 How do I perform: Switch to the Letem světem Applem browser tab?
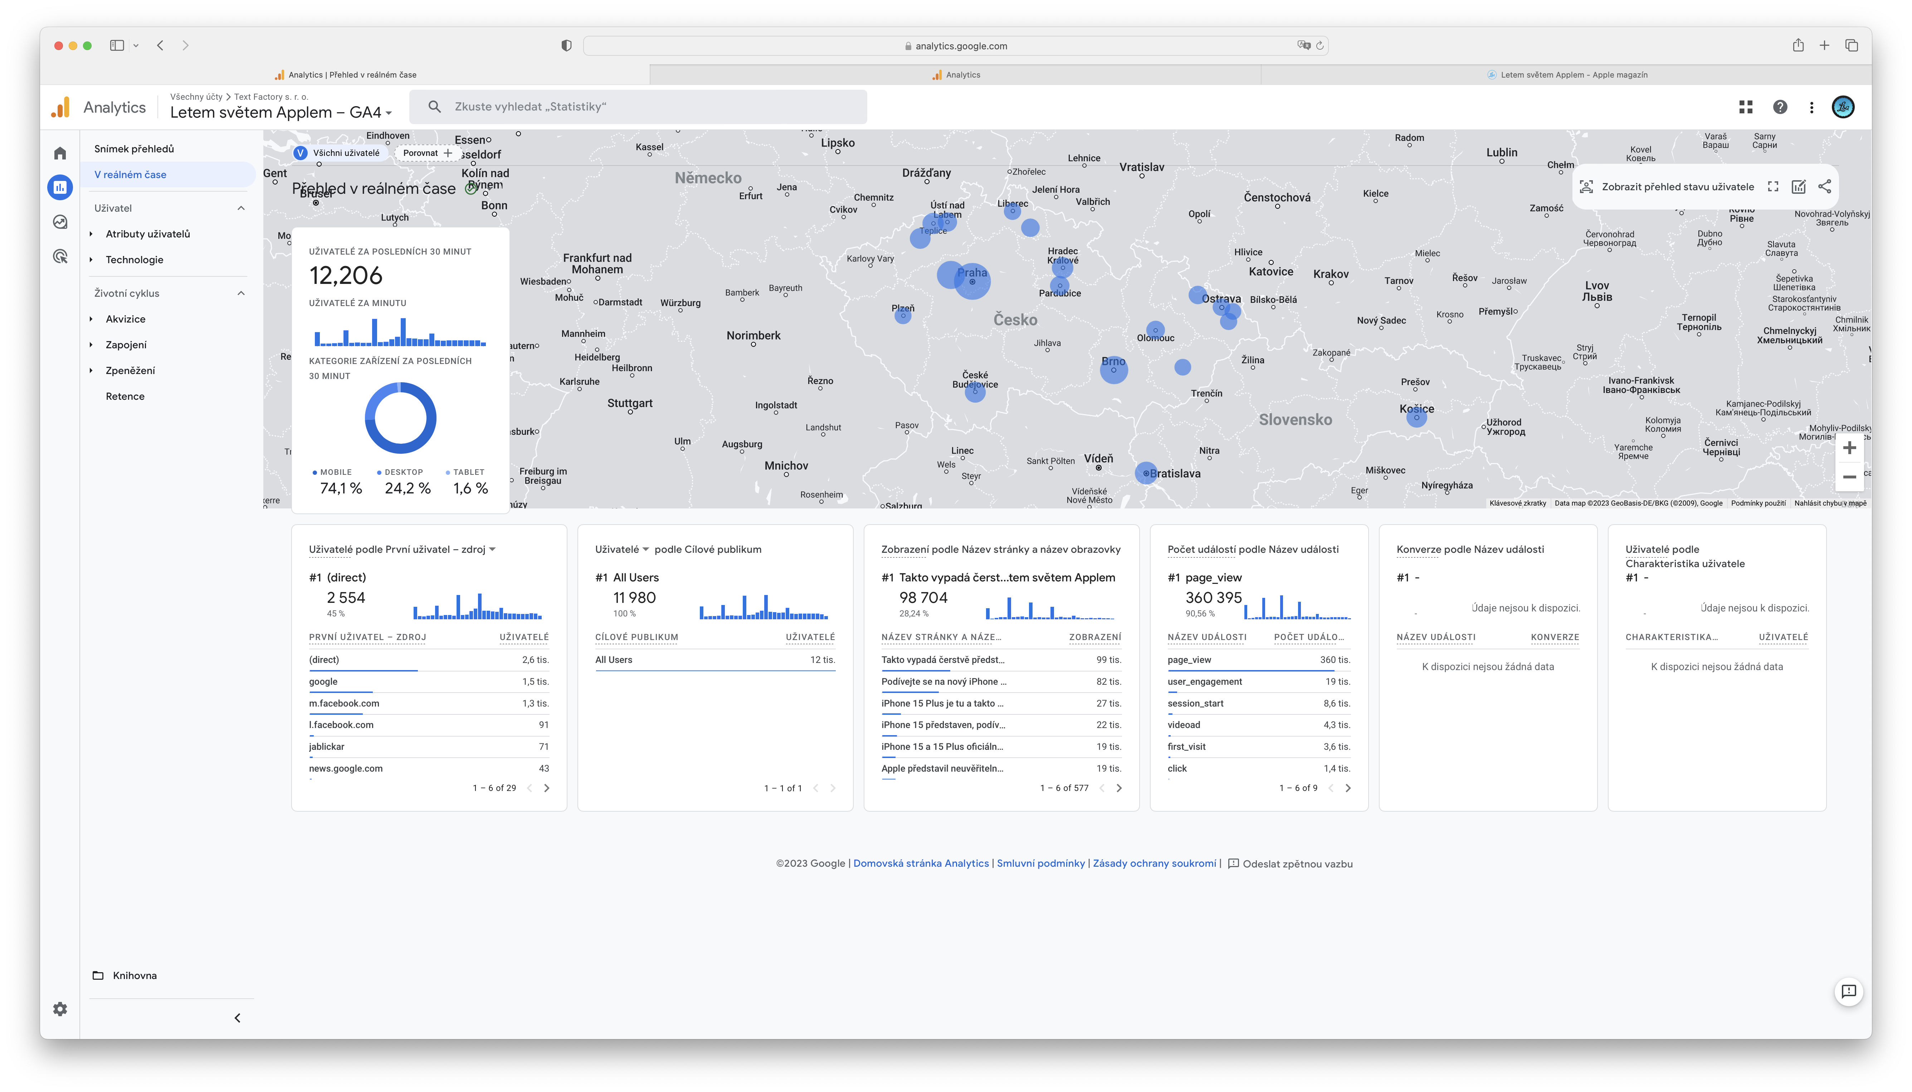click(x=1567, y=74)
